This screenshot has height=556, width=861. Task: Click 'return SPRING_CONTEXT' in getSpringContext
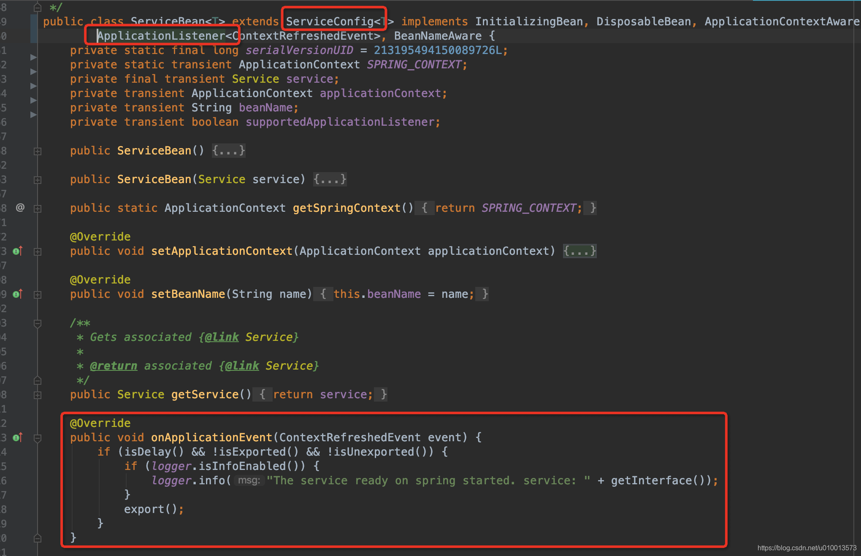coord(506,208)
